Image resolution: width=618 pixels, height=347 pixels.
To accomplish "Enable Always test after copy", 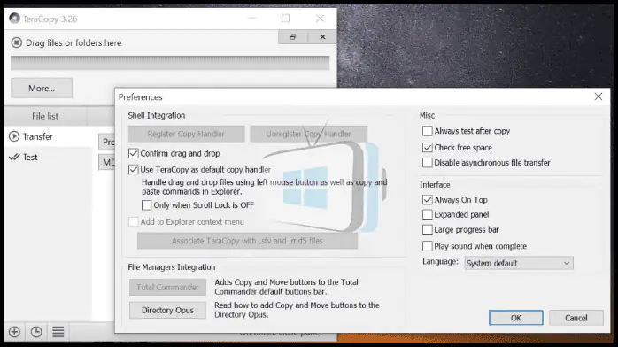I will (x=428, y=131).
